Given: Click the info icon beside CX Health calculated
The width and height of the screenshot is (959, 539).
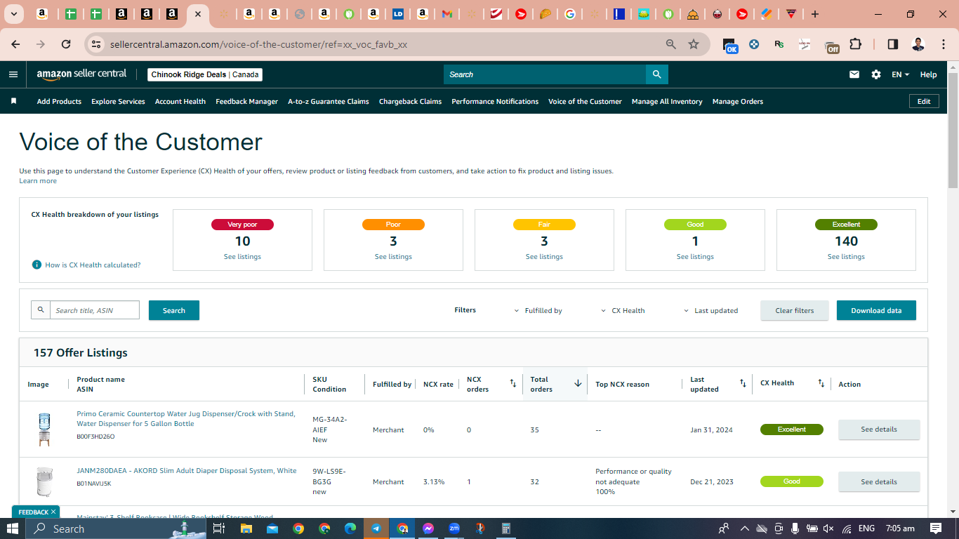Looking at the screenshot, I should [x=37, y=265].
